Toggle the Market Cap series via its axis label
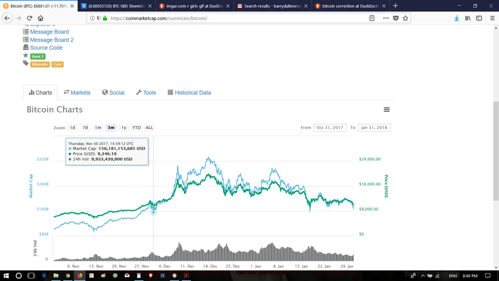 click(x=31, y=186)
